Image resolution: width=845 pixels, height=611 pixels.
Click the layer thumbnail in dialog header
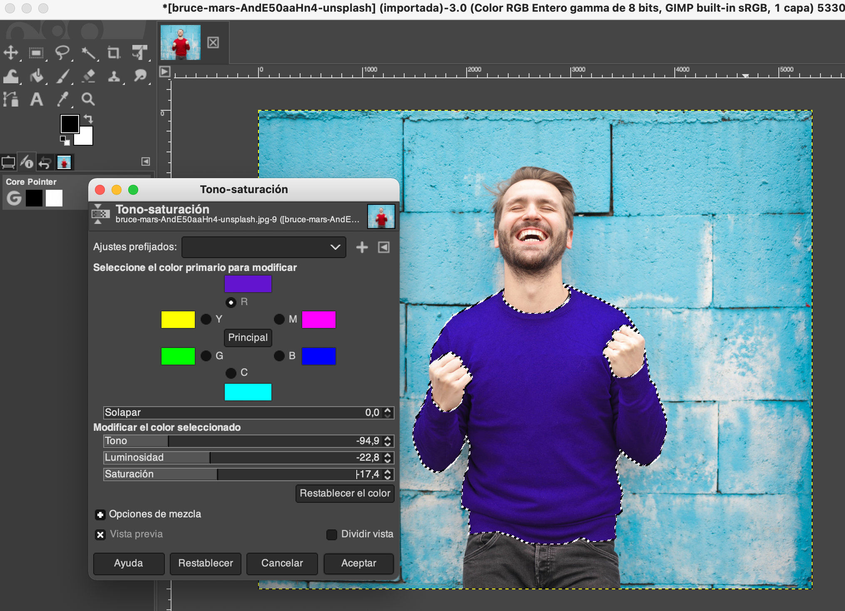[381, 216]
